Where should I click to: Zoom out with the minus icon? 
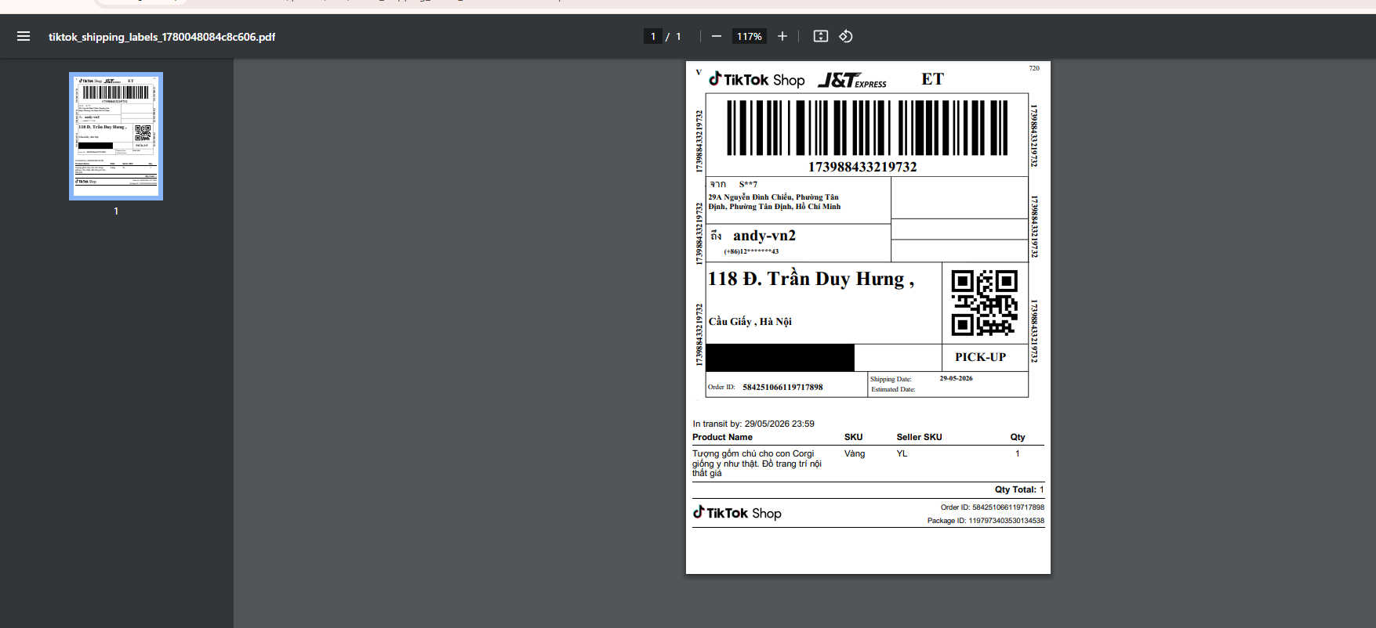pos(716,36)
